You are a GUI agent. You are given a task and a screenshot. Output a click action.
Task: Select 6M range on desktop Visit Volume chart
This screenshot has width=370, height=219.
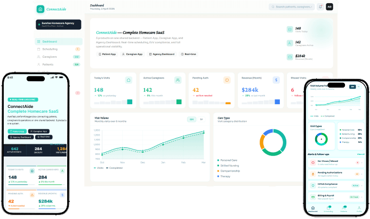coord(191,120)
